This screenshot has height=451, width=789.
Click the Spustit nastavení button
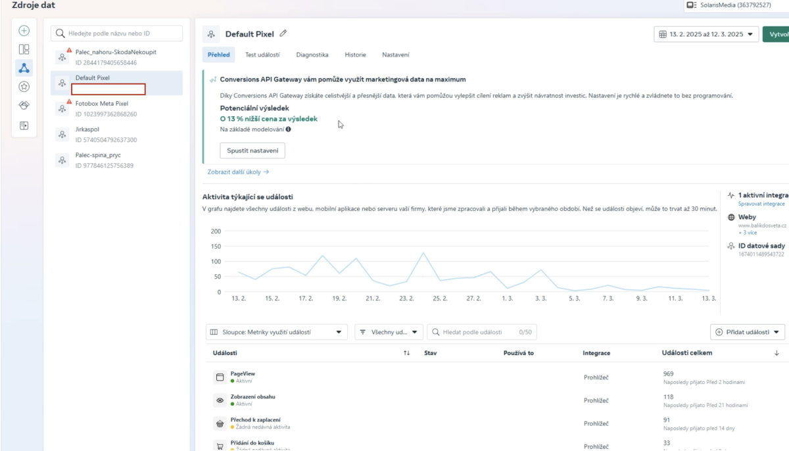(x=252, y=151)
